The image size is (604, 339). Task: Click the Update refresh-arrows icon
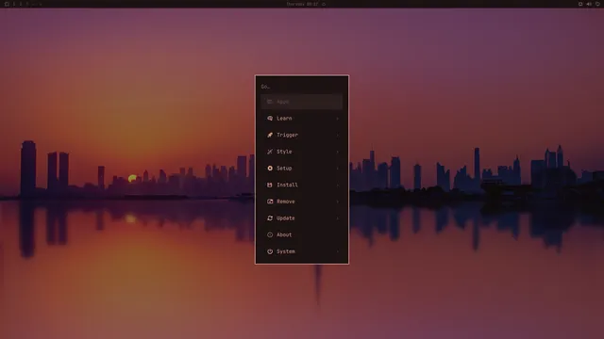[x=270, y=218]
